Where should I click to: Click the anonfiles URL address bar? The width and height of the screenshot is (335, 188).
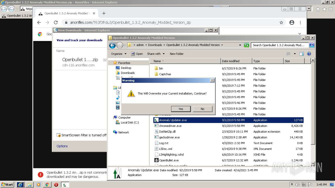tap(130, 22)
